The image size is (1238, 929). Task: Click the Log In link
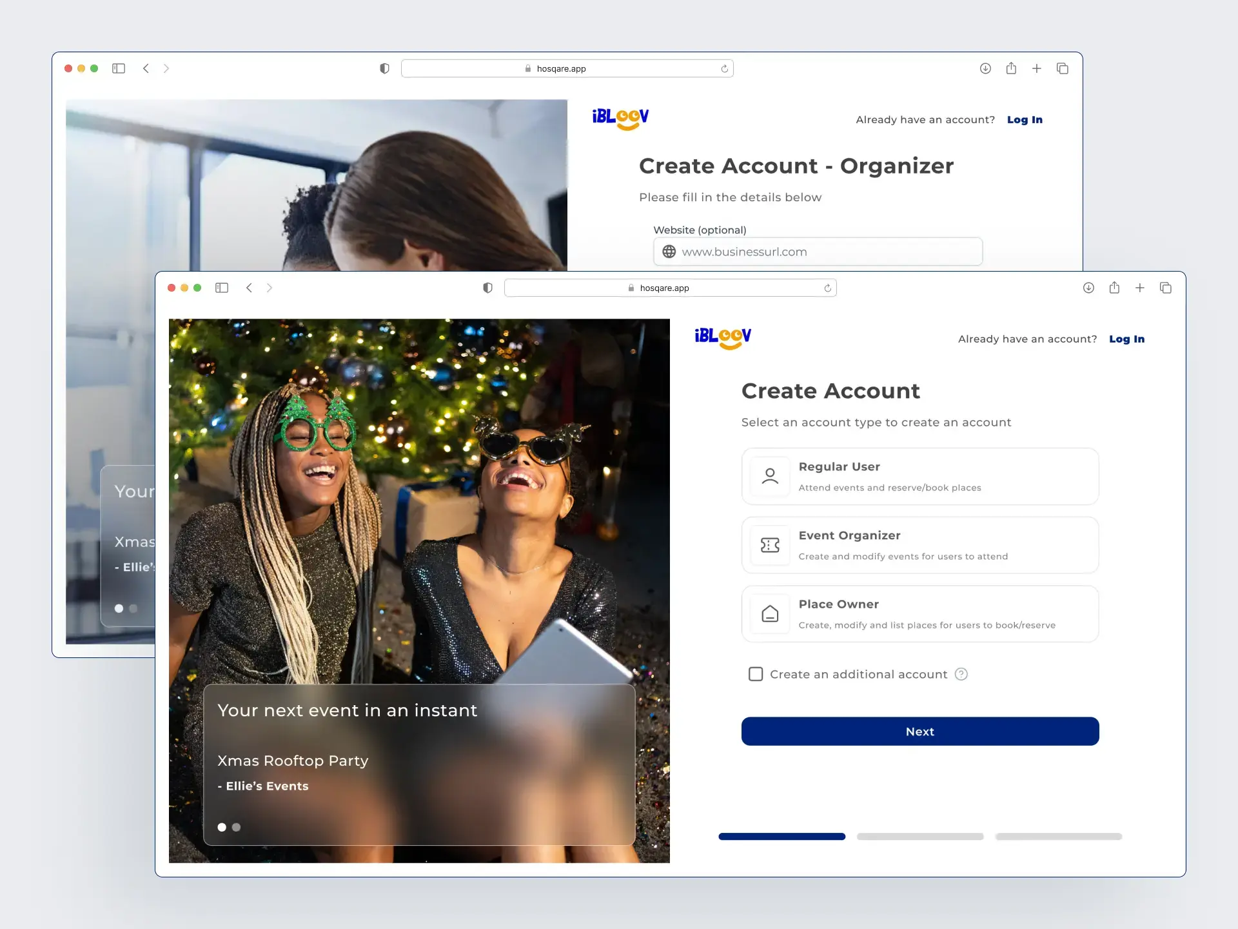click(1126, 339)
